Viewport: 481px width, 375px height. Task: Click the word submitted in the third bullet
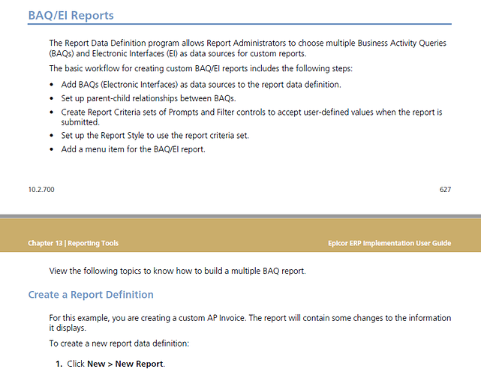pyautogui.click(x=80, y=122)
